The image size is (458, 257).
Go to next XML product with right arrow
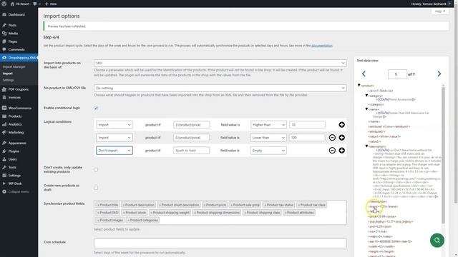click(x=439, y=74)
